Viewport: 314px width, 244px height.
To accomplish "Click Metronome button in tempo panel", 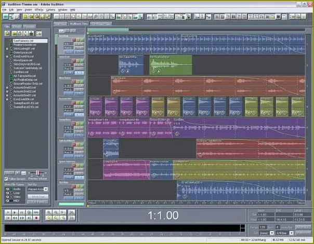I will coord(303,233).
